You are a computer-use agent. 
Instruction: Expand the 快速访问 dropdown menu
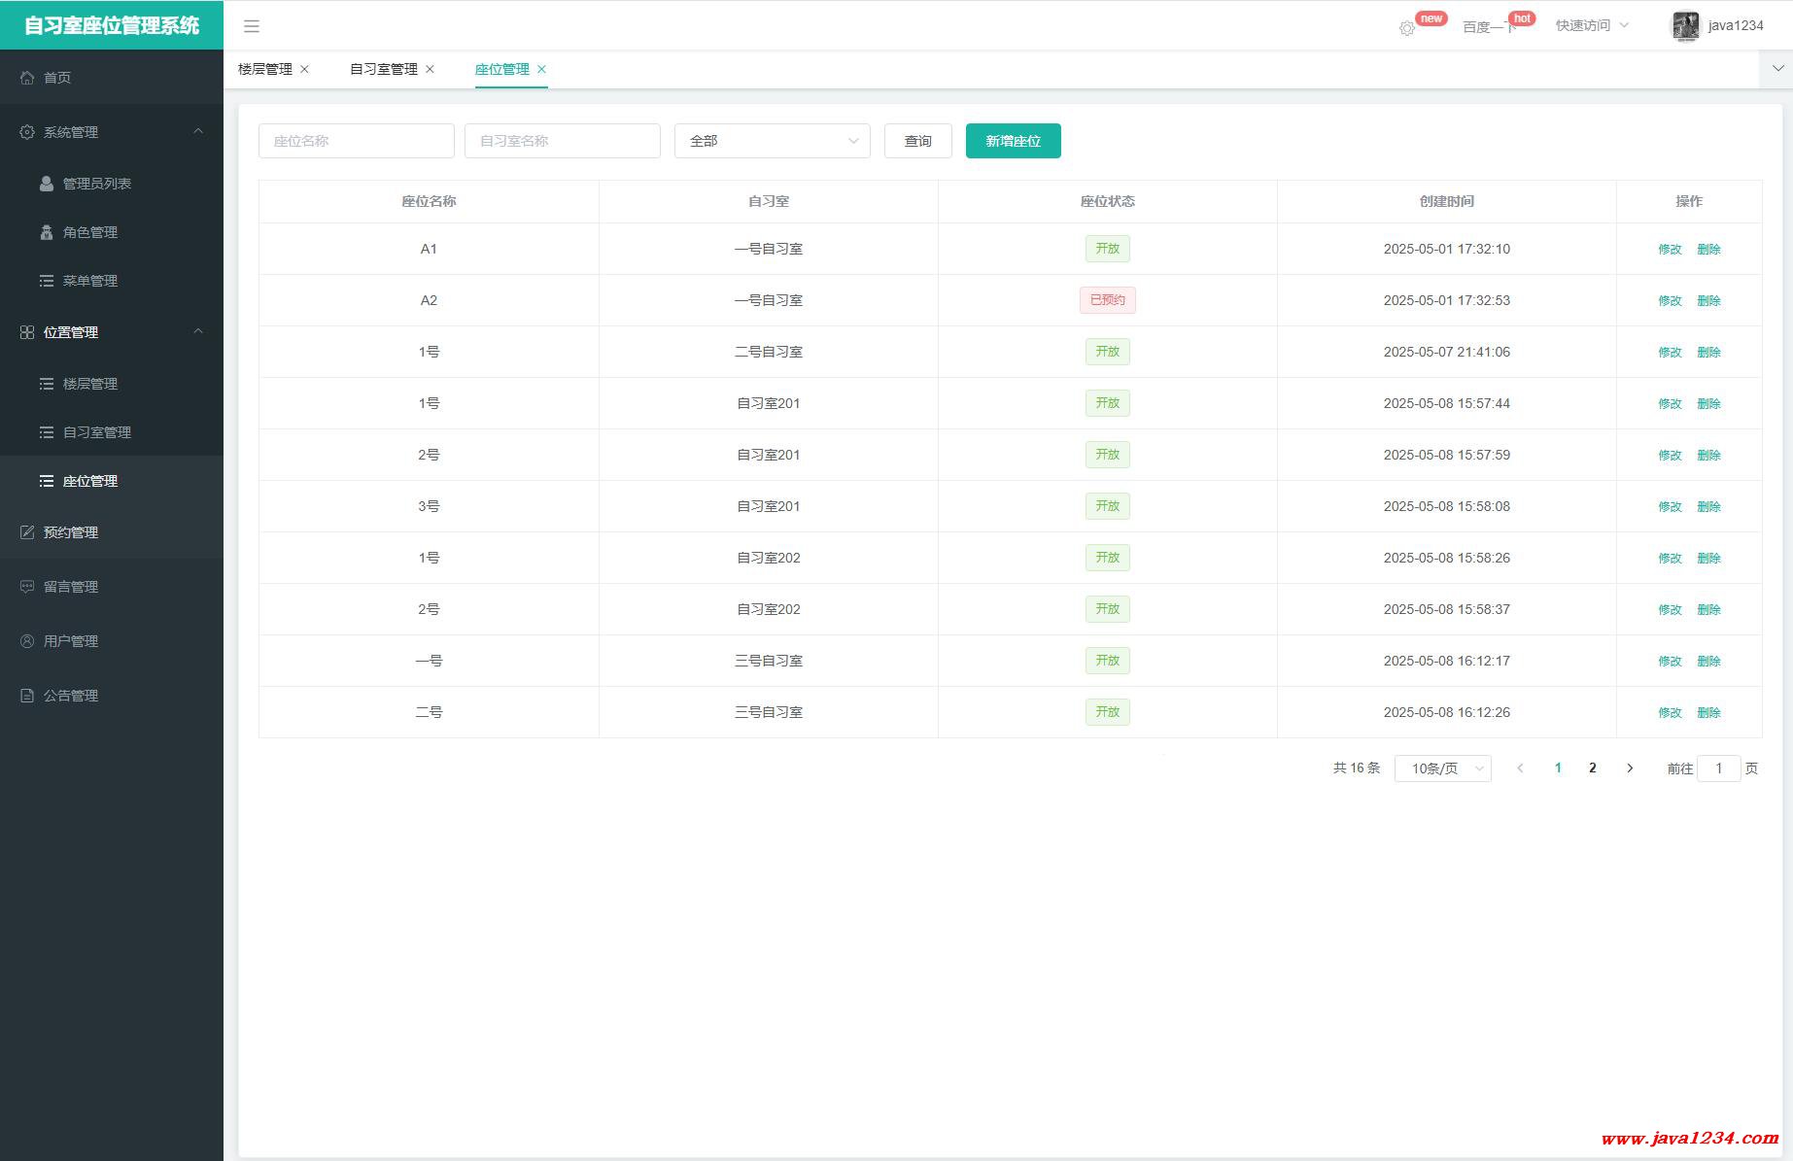point(1591,25)
